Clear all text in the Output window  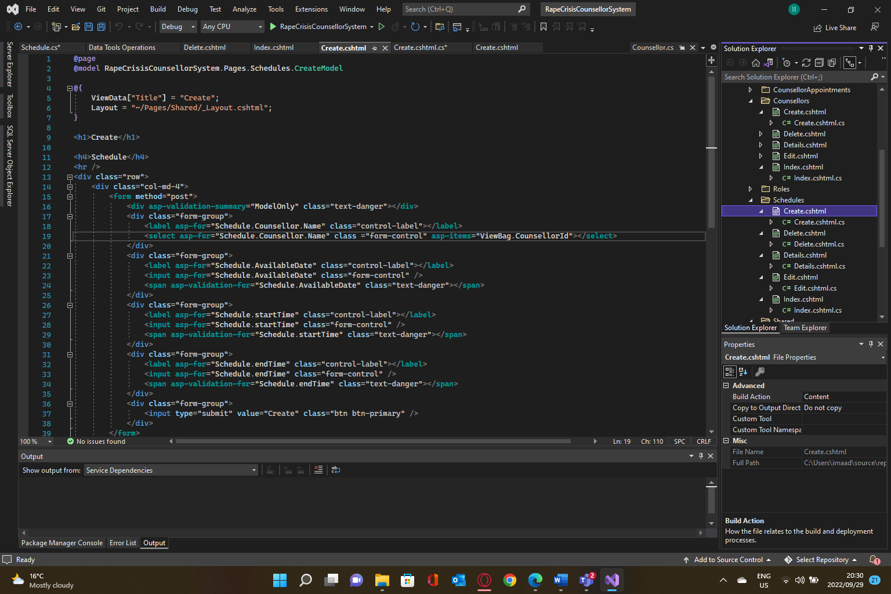[318, 470]
